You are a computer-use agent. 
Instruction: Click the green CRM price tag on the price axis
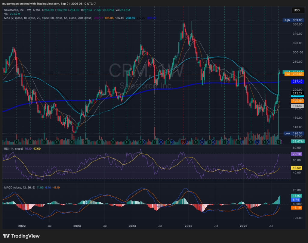[293, 72]
